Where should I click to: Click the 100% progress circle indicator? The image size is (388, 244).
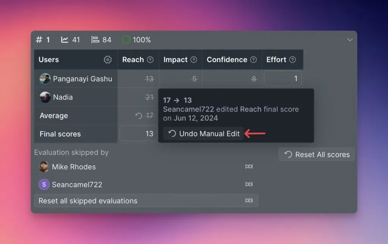click(126, 40)
